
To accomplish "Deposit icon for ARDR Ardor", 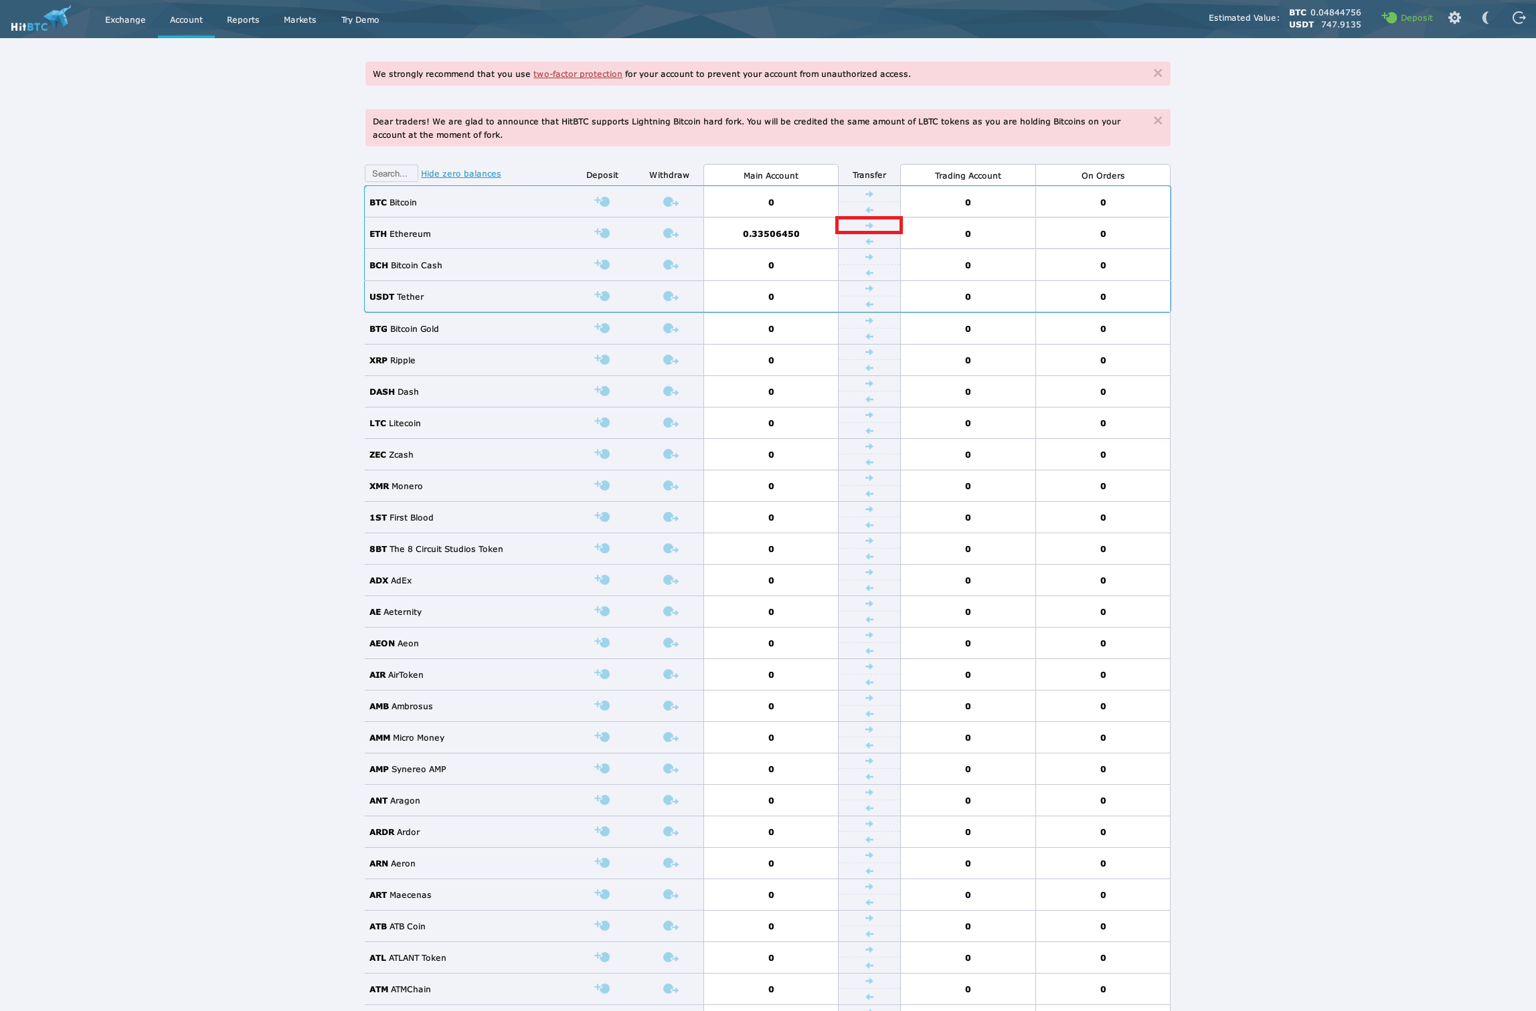I will (602, 831).
